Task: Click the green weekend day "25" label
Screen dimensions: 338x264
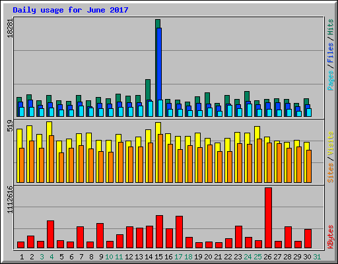Action: pyautogui.click(x=257, y=257)
